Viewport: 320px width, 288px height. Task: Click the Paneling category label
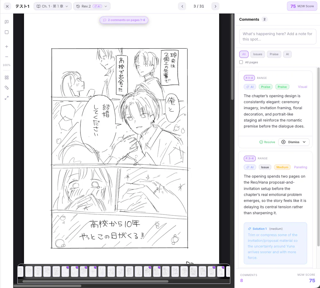300,167
